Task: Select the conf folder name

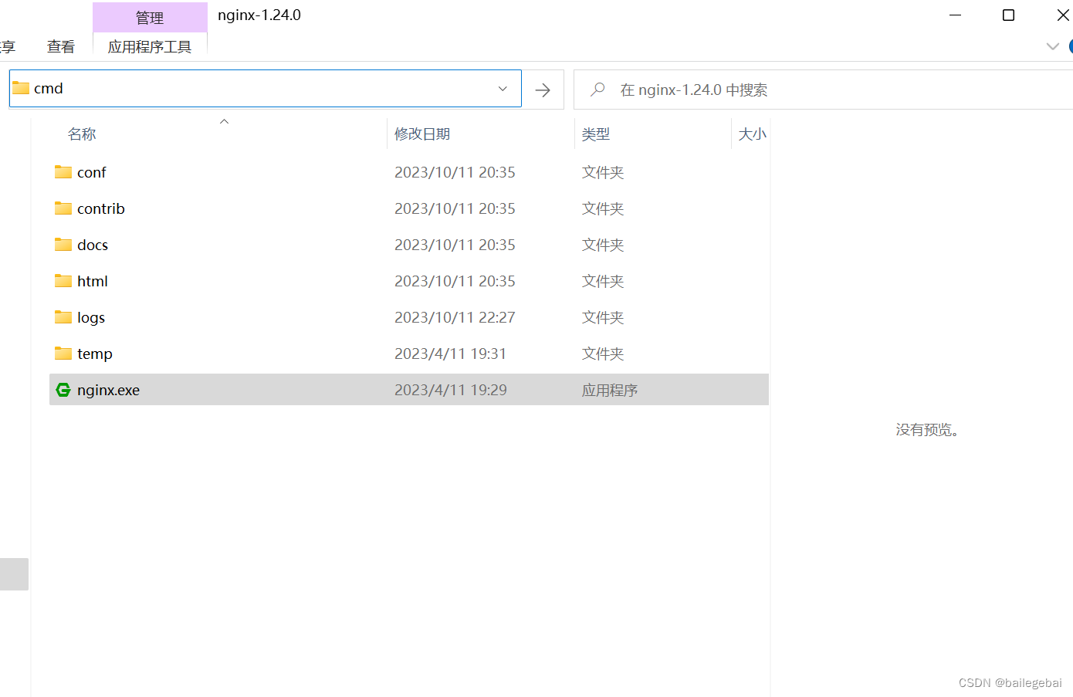Action: pyautogui.click(x=92, y=172)
